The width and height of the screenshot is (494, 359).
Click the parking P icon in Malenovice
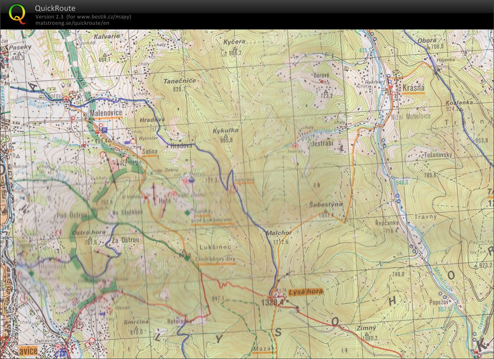[x=105, y=130]
